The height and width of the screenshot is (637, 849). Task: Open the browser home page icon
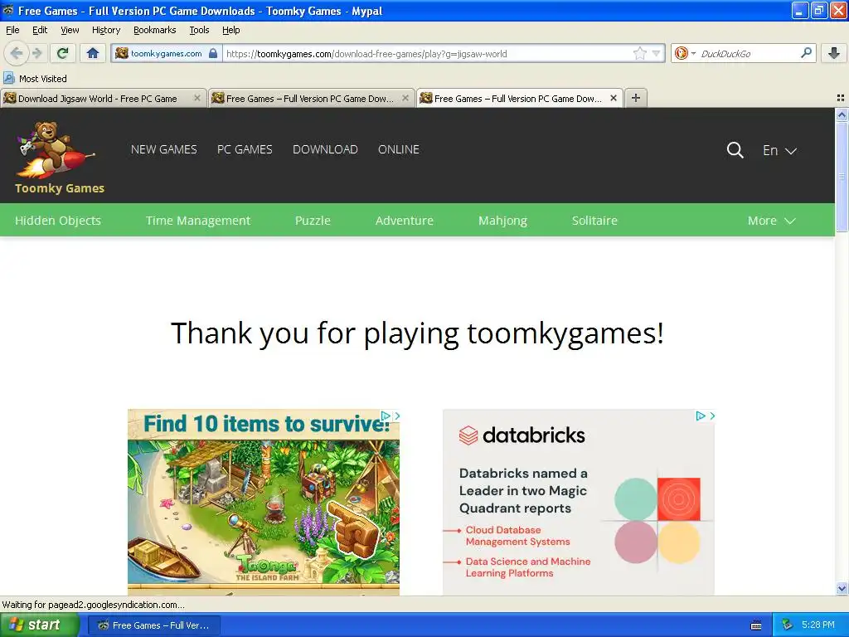click(x=93, y=53)
